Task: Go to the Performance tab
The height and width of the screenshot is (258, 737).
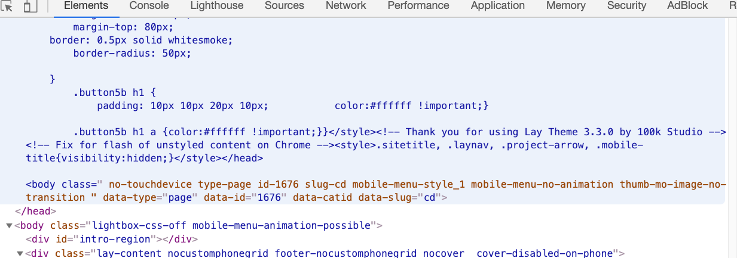Action: pyautogui.click(x=418, y=6)
